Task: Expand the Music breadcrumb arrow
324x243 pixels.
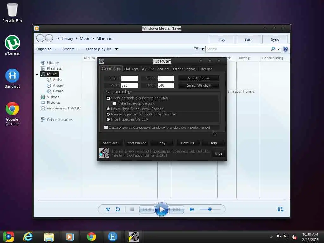Action: [93, 38]
